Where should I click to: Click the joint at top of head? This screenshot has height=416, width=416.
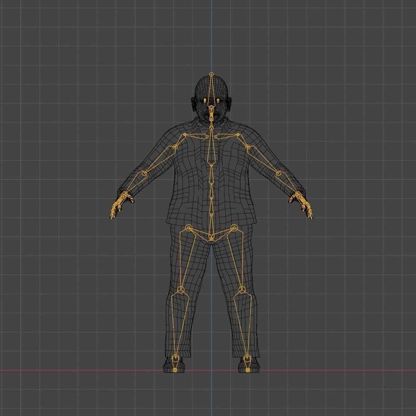click(x=211, y=74)
